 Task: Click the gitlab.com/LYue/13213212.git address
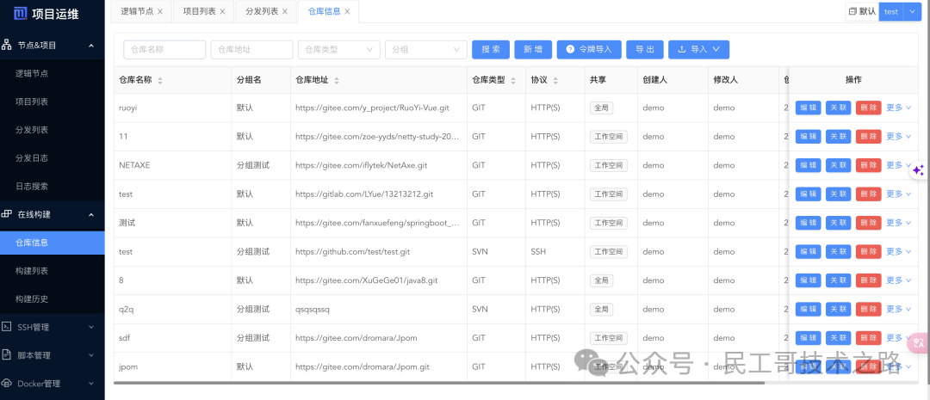(x=363, y=194)
